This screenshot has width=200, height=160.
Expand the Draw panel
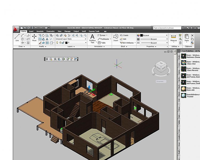click(22, 46)
